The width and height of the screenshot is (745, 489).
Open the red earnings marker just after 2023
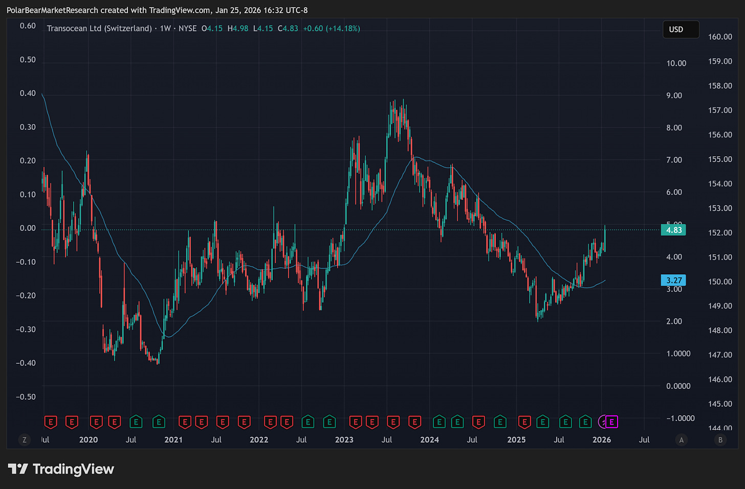(355, 422)
